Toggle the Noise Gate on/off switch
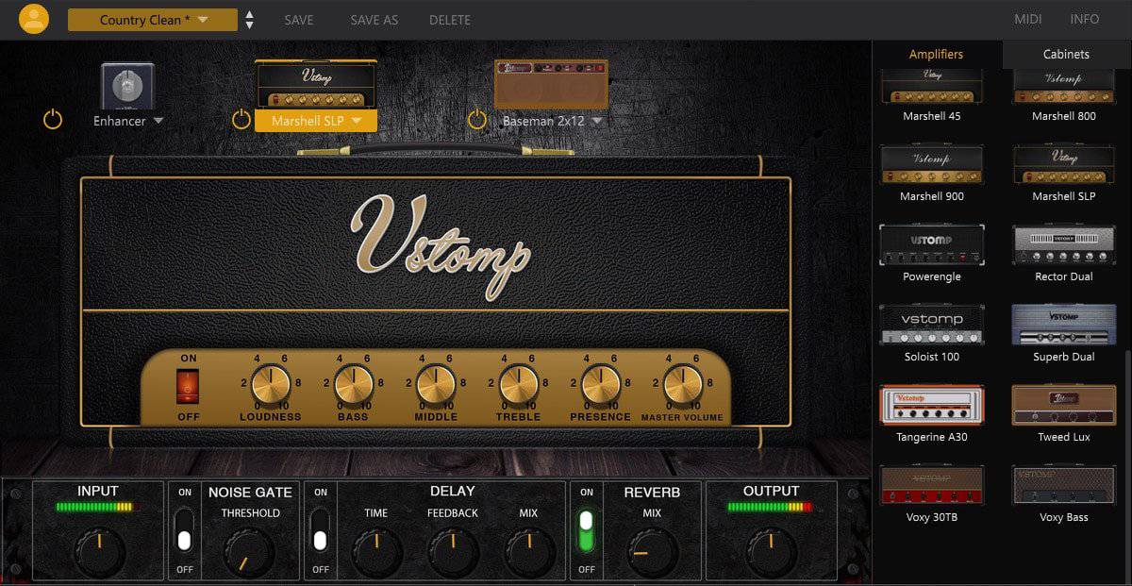 point(184,530)
